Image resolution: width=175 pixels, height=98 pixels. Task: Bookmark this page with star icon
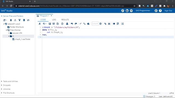coord(135,6)
